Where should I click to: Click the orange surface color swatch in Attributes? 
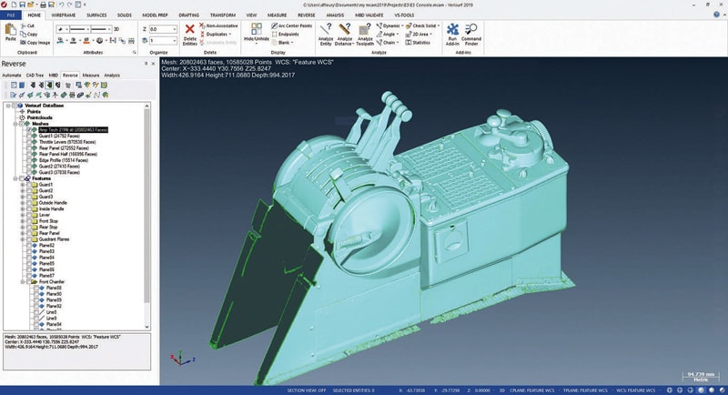(x=86, y=41)
